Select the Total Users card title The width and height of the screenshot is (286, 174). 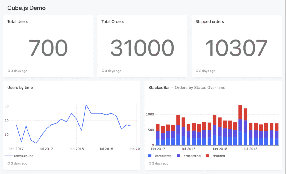click(18, 21)
